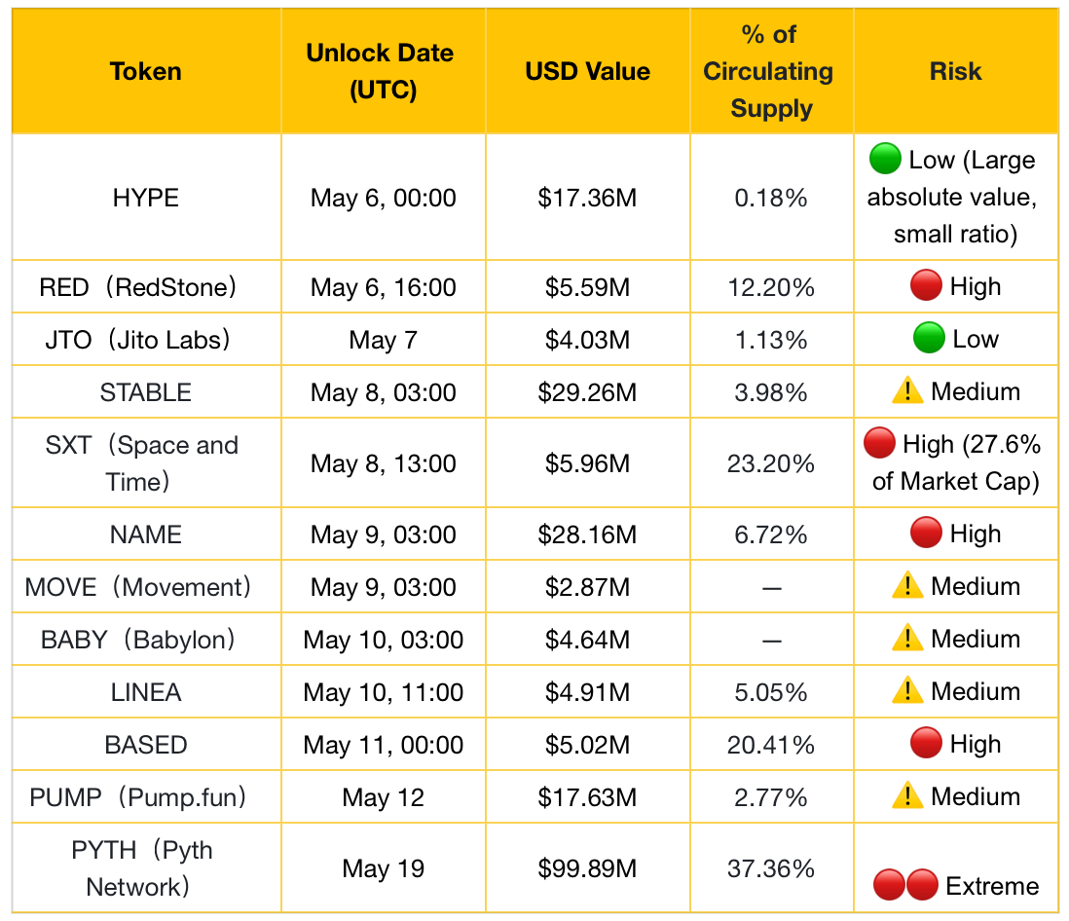Screen dimensions: 1069x921
Task: Click the yellow warning icon in STABLE row
Action: pyautogui.click(x=907, y=391)
